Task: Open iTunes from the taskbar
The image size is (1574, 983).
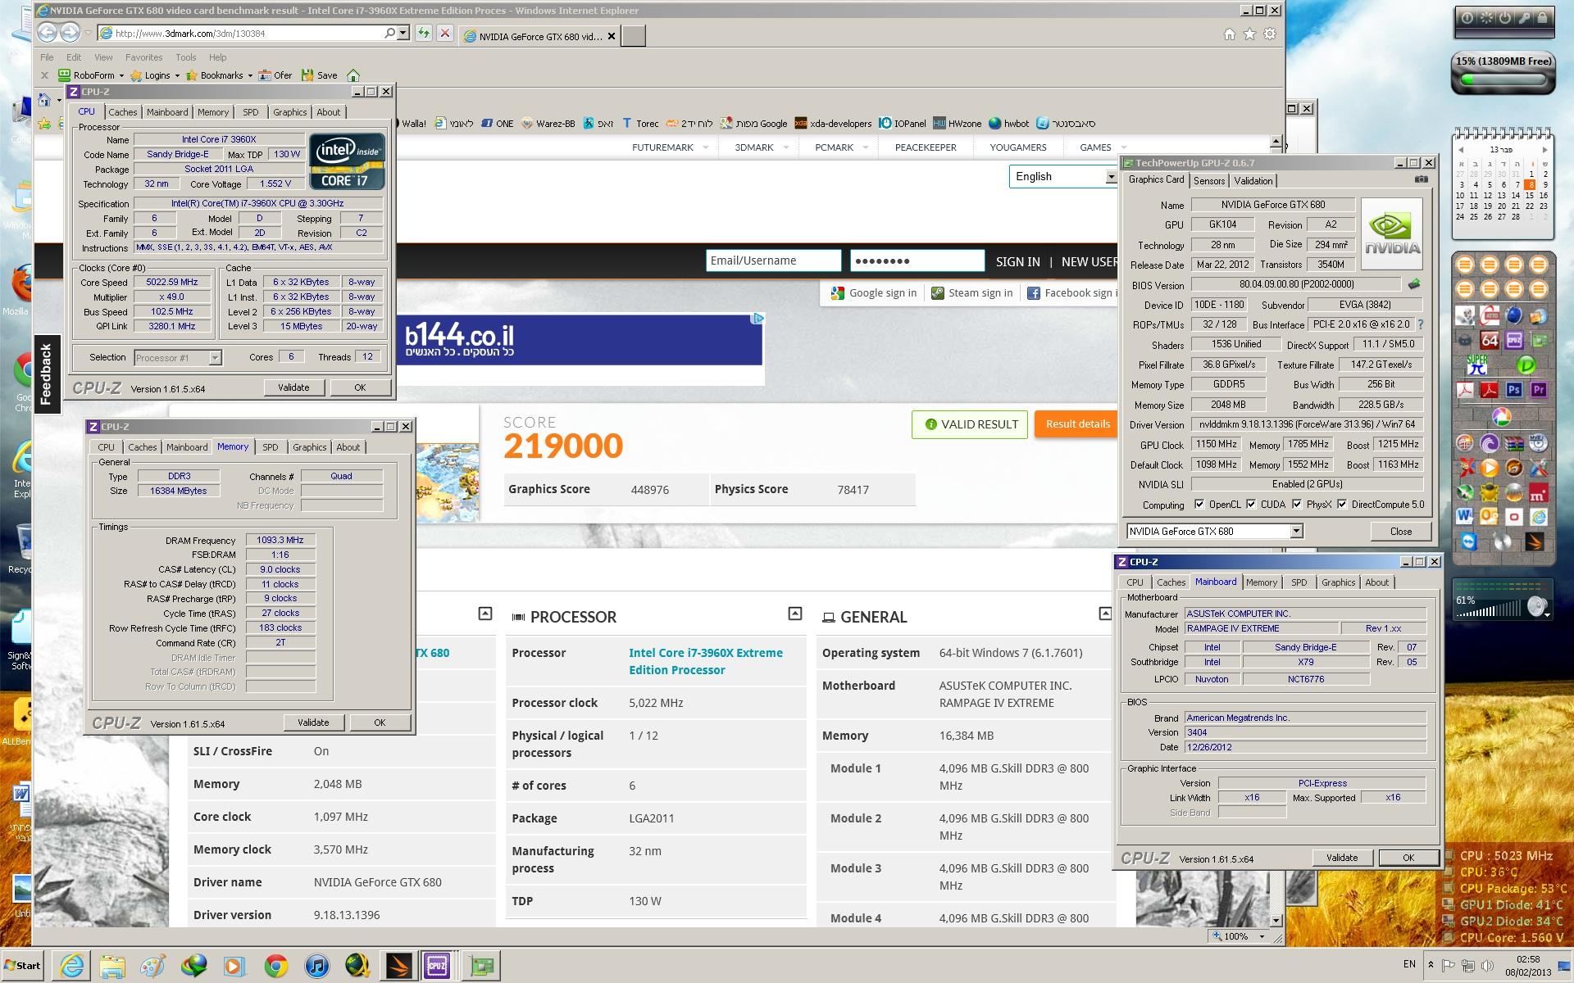Action: coord(316,966)
